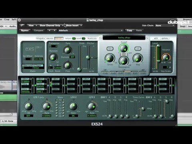Click the Glide slider handle

pyautogui.click(x=79, y=69)
